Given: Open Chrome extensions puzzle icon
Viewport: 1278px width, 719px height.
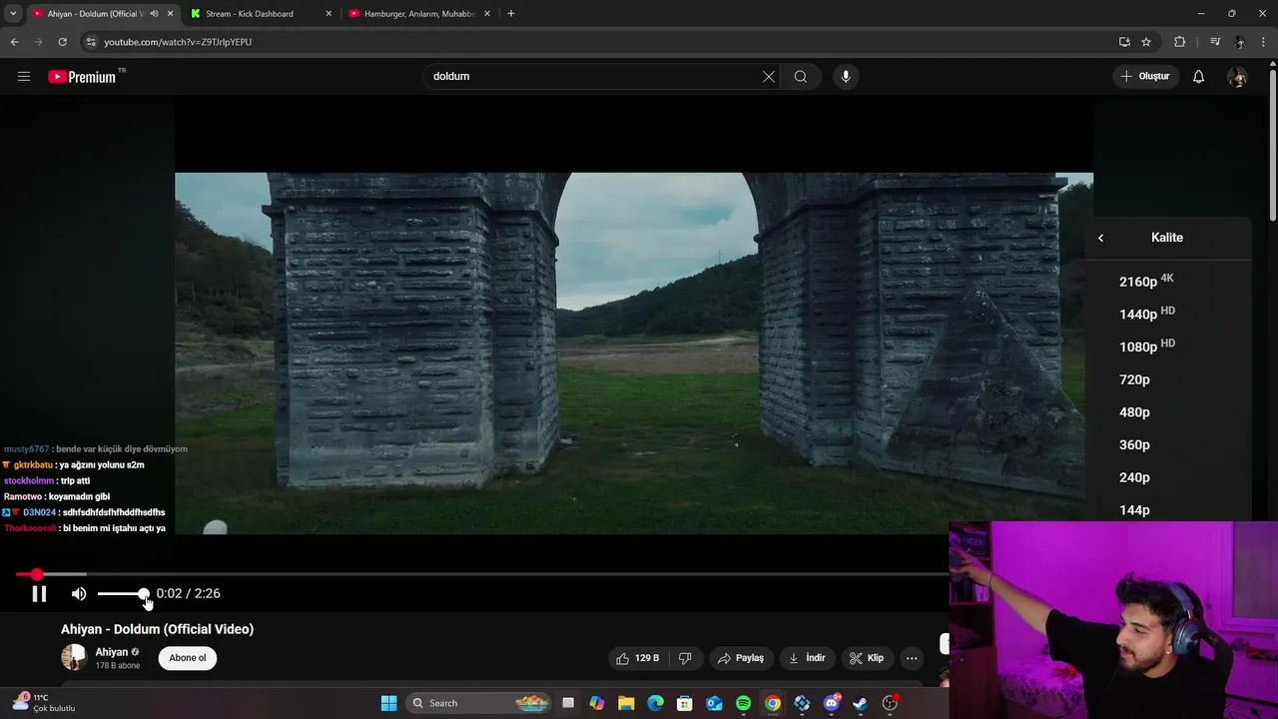Looking at the screenshot, I should tap(1180, 42).
